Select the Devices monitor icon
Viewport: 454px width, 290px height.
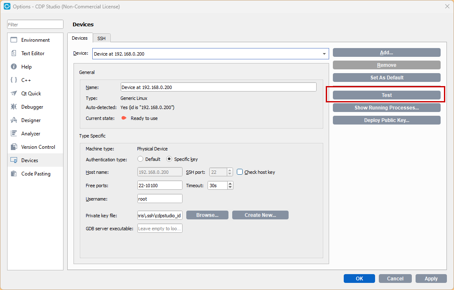pos(14,160)
